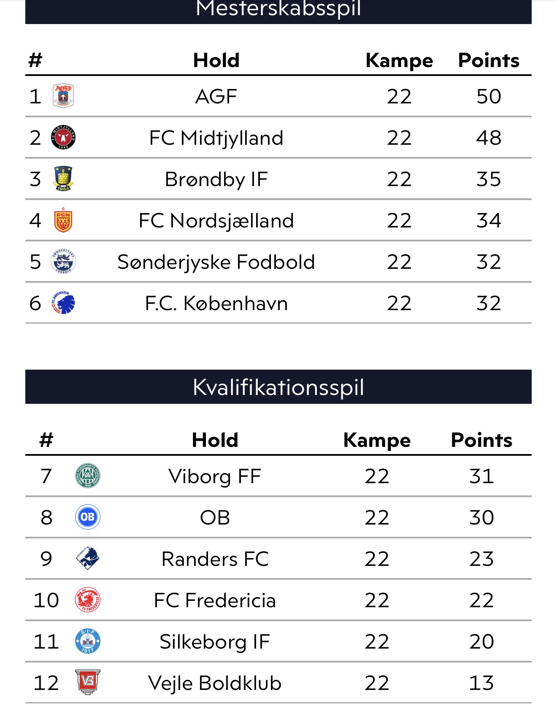557x722 pixels.
Task: Click the FC Midtjylland club crest
Action: point(63,138)
